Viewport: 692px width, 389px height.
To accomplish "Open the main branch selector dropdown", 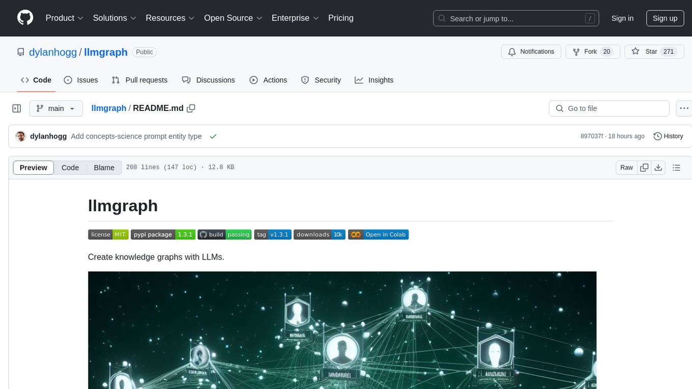I will tap(55, 108).
